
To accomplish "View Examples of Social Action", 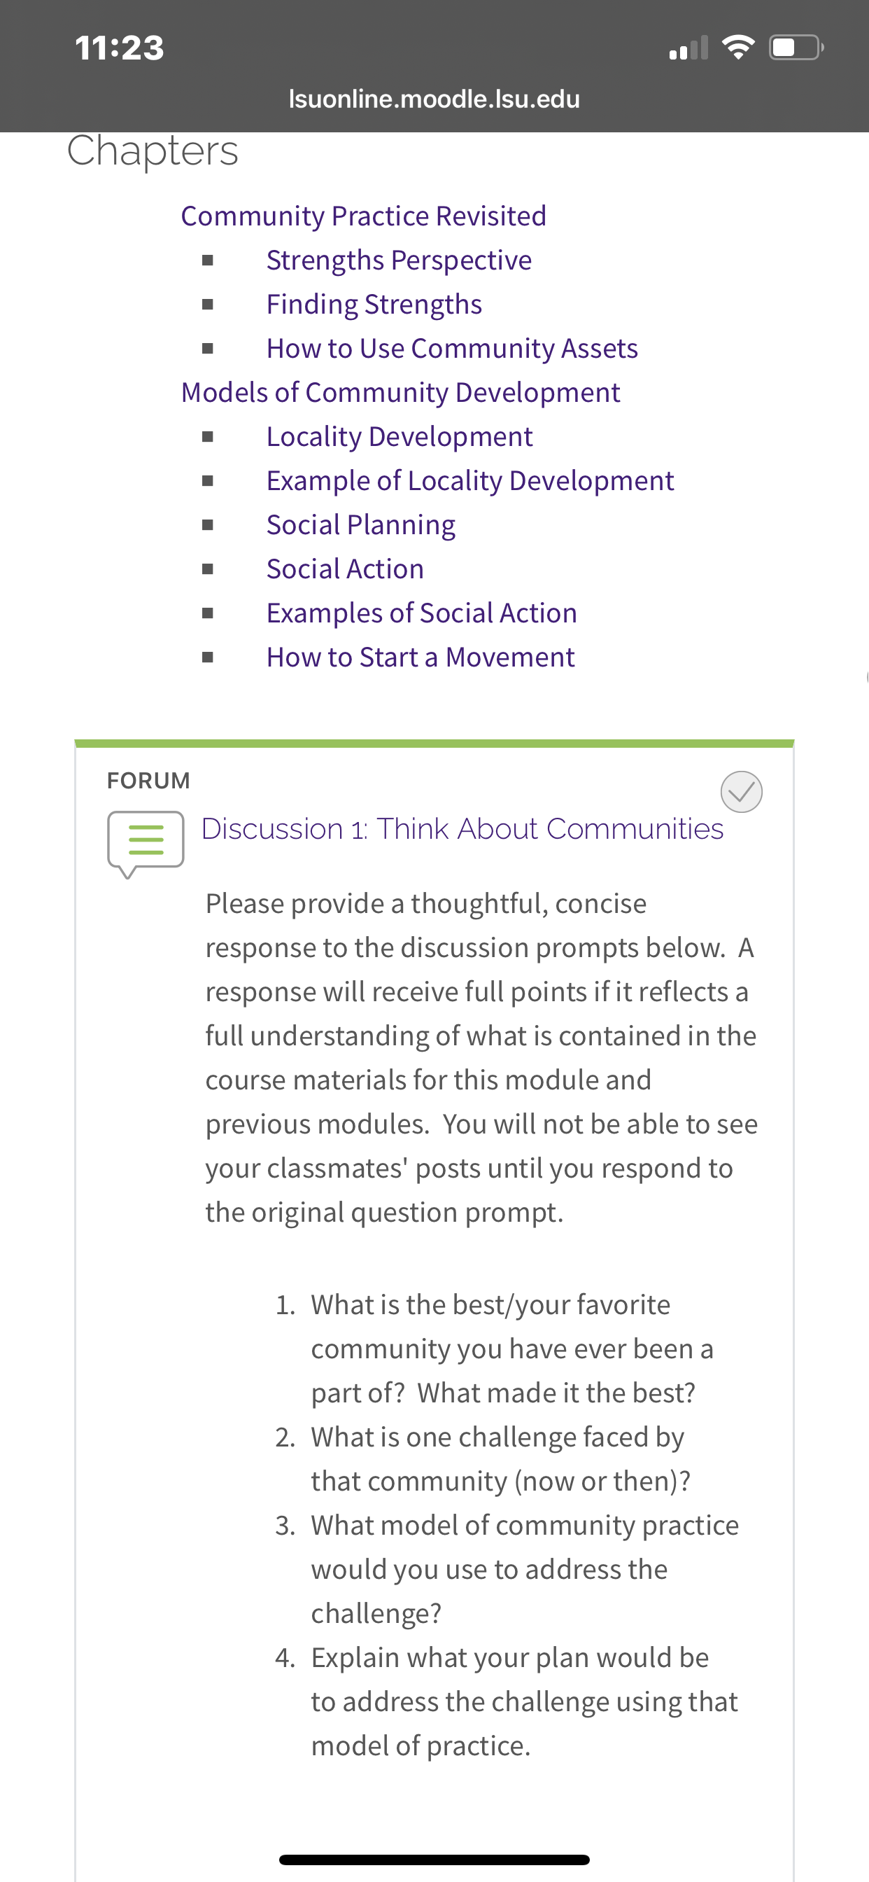I will (x=421, y=613).
